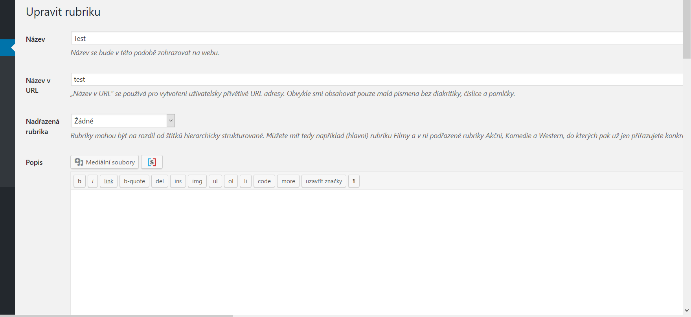Click Mediální soubory to add media
This screenshot has height=317, width=691.
(x=104, y=162)
